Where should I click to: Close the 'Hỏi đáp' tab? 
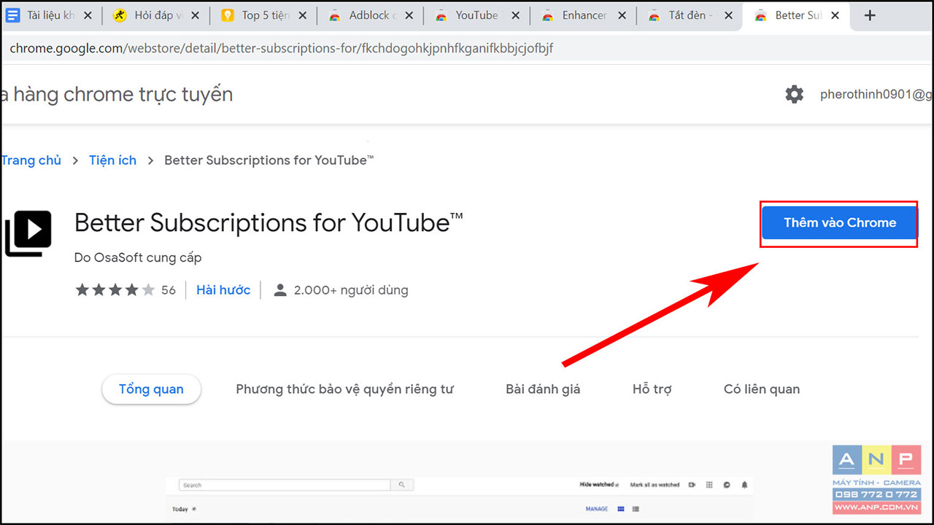click(x=195, y=15)
